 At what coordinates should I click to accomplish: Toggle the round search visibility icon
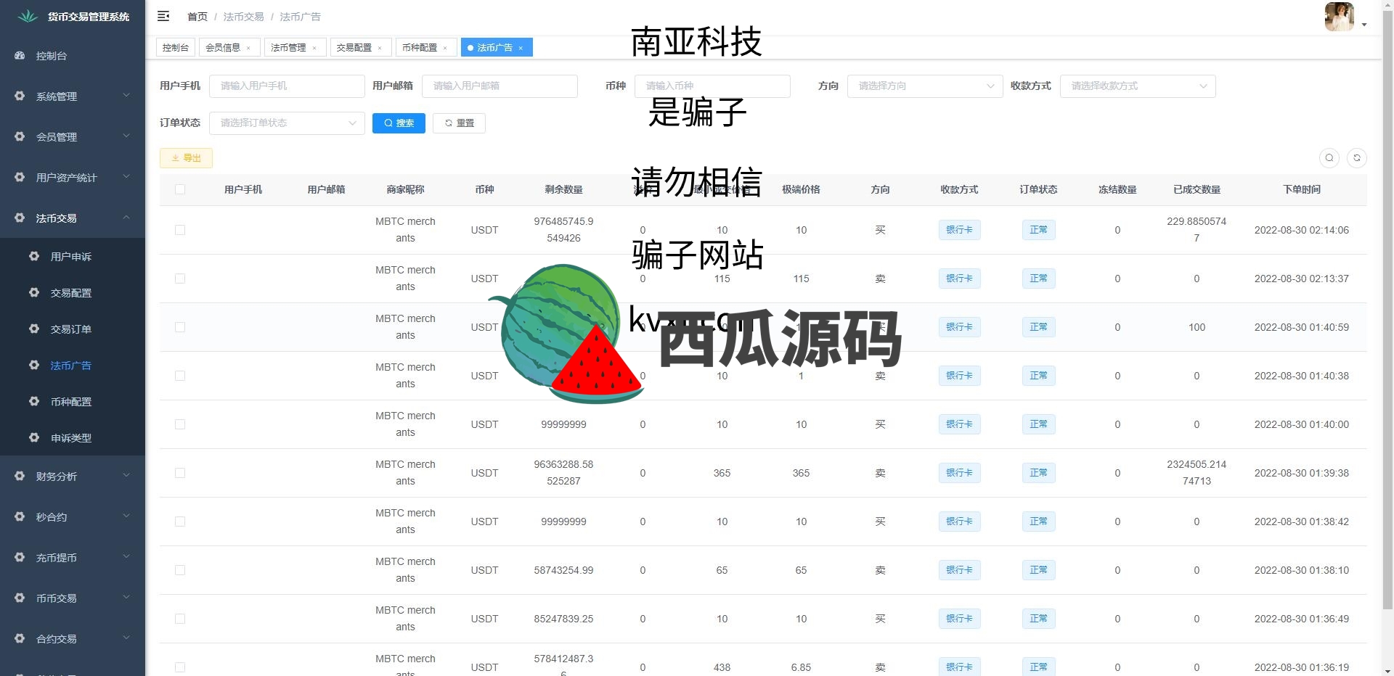1329,157
